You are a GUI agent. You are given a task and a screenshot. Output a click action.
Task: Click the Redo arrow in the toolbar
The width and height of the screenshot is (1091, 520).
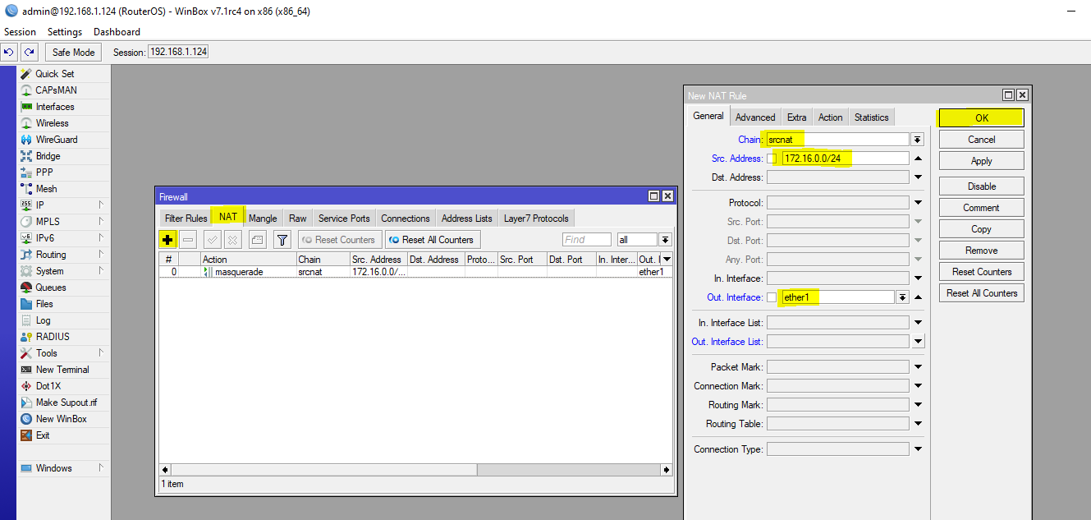(29, 52)
